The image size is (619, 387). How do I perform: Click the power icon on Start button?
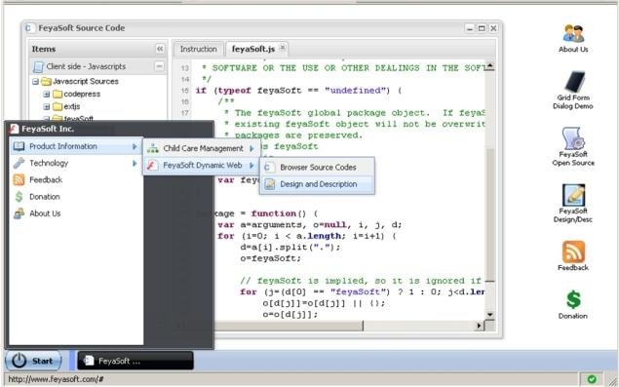(x=19, y=361)
